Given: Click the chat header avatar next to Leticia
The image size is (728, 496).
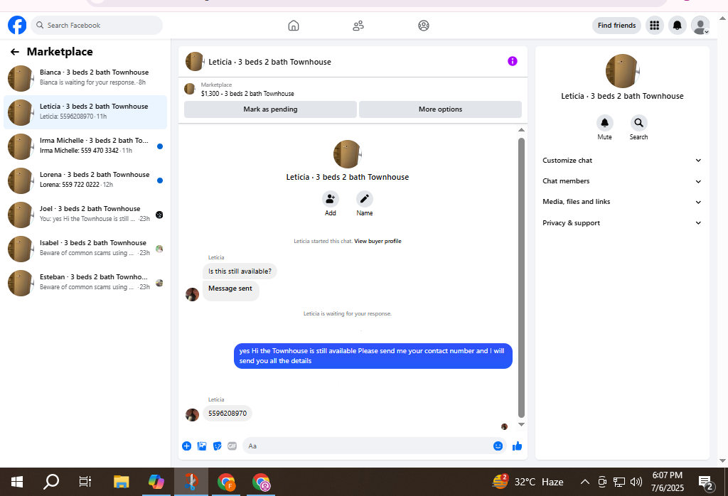Looking at the screenshot, I should [x=195, y=61].
